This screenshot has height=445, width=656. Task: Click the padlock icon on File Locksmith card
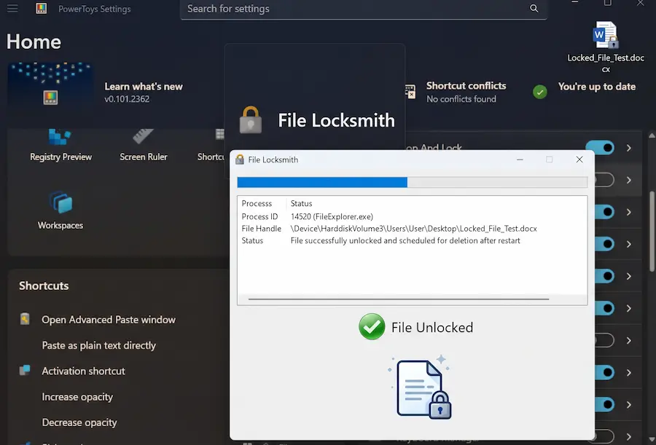250,119
